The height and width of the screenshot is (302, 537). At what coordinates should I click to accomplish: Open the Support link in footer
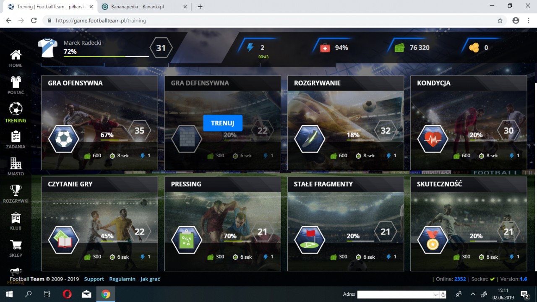click(x=94, y=279)
